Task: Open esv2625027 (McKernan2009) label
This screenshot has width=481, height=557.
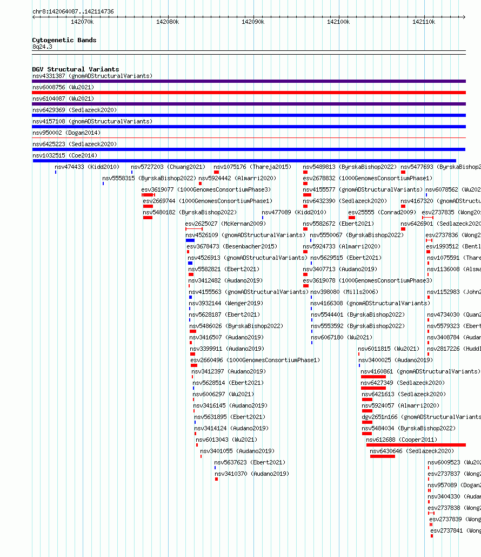Action: click(225, 224)
